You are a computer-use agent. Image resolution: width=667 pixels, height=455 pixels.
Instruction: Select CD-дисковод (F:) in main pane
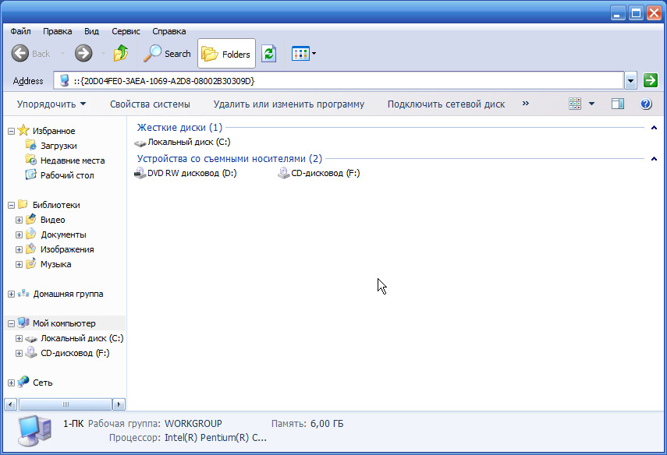pos(318,173)
